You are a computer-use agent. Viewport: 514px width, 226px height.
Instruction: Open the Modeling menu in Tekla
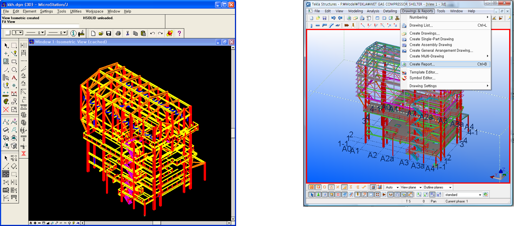tap(355, 11)
